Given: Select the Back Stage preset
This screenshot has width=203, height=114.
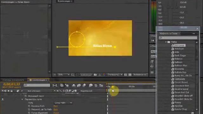Looking at the screenshot, I should (x=180, y=55).
